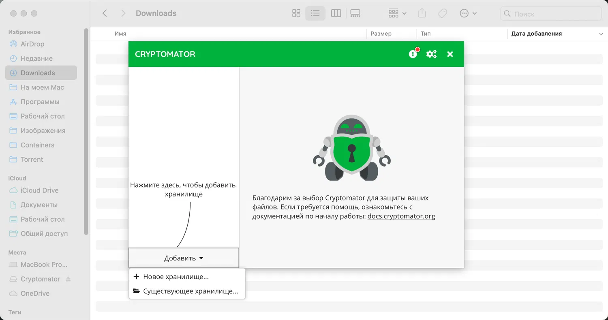Viewport: 608px width, 320px height.
Task: Click the Места sidebar section header
Action: (x=17, y=252)
